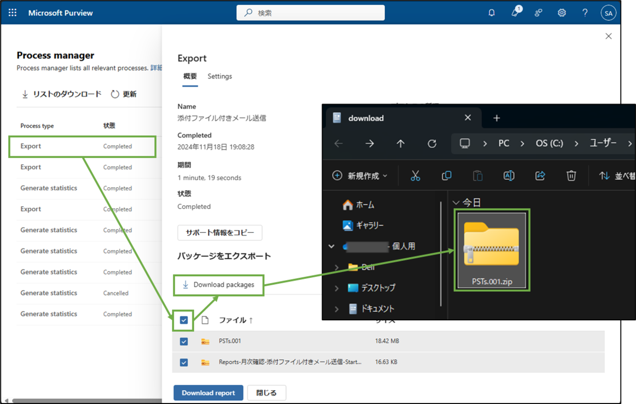Click the Download report button
The image size is (636, 404).
(x=208, y=393)
